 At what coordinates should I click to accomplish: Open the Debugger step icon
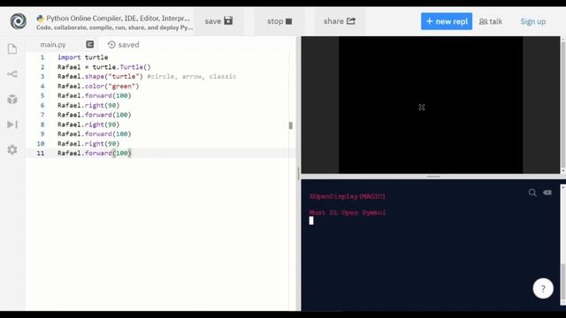[x=12, y=125]
